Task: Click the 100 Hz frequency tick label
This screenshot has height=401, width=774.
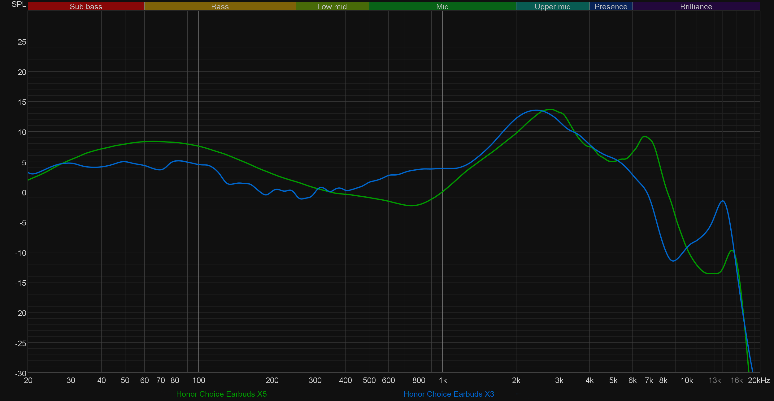Action: click(x=198, y=381)
